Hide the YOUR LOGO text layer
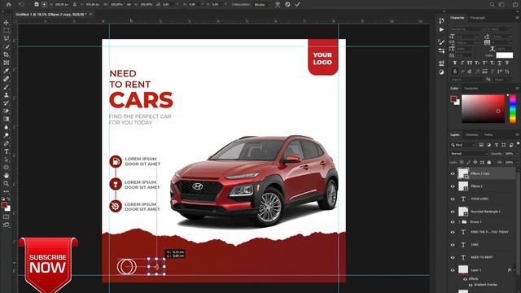The height and width of the screenshot is (293, 521). click(x=453, y=199)
